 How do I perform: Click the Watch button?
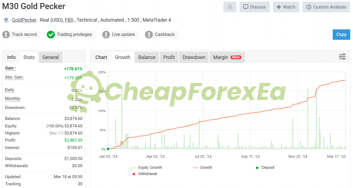[286, 7]
